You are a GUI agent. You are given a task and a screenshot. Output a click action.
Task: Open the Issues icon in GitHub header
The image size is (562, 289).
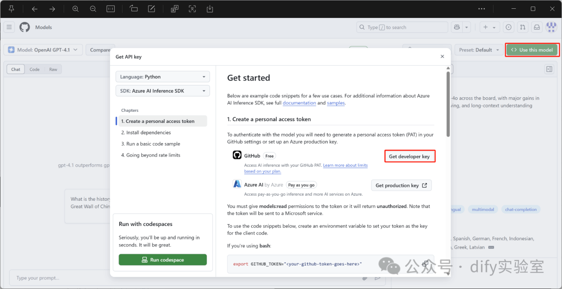point(508,27)
